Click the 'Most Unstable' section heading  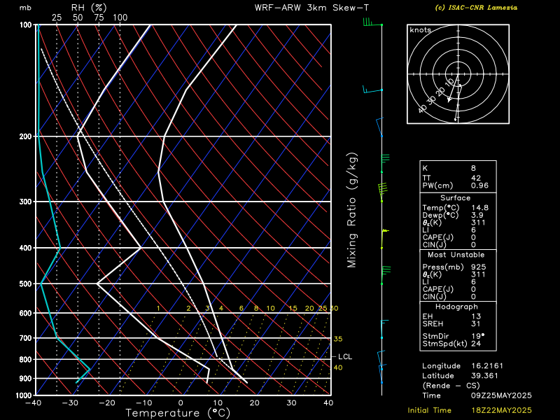click(x=456, y=255)
